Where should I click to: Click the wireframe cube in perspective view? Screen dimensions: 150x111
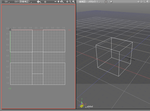tap(114, 57)
